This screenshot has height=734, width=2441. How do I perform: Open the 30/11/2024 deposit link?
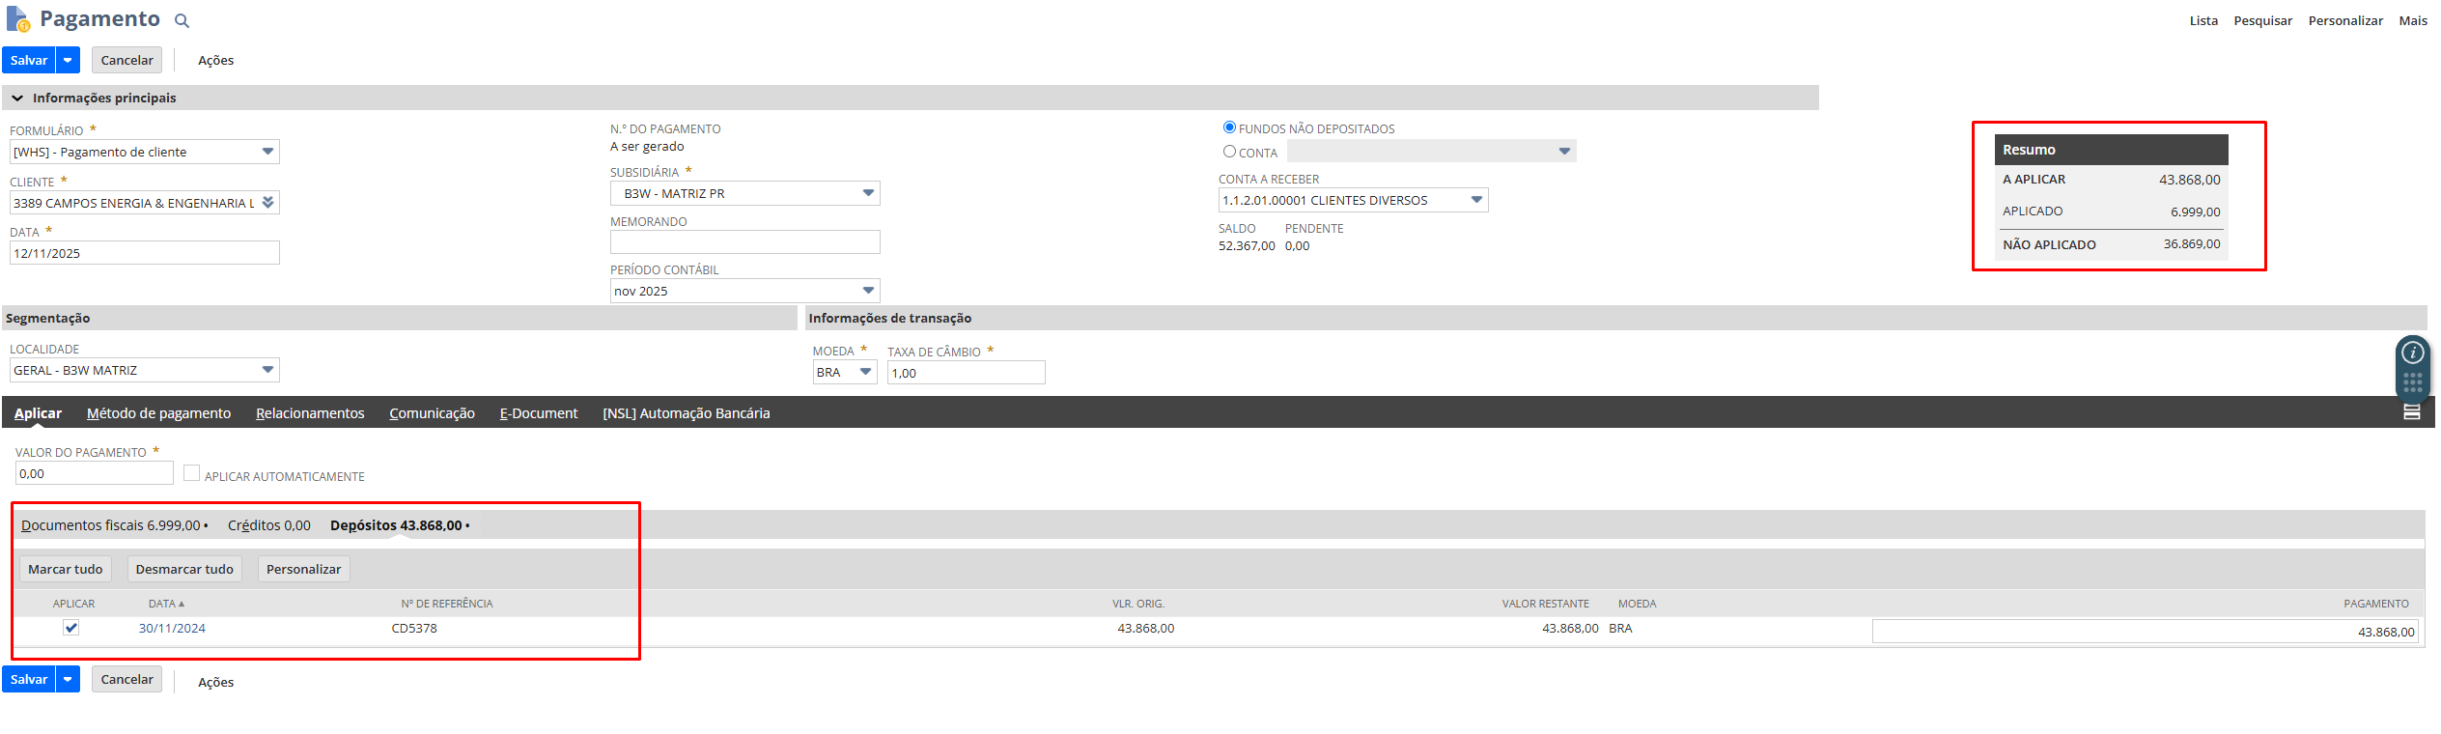pyautogui.click(x=172, y=629)
